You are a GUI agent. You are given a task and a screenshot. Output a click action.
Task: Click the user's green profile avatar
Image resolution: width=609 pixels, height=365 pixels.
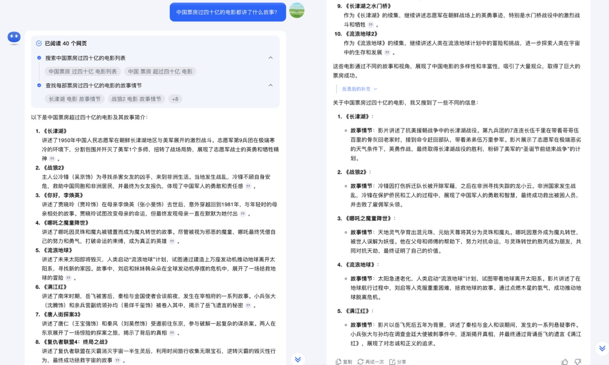pyautogui.click(x=297, y=11)
